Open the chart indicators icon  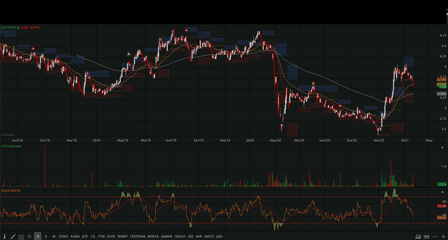click(418, 236)
